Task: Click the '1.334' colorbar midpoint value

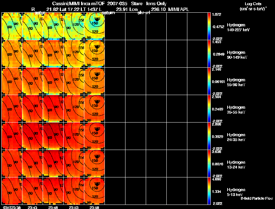Action: pyautogui.click(x=217, y=192)
